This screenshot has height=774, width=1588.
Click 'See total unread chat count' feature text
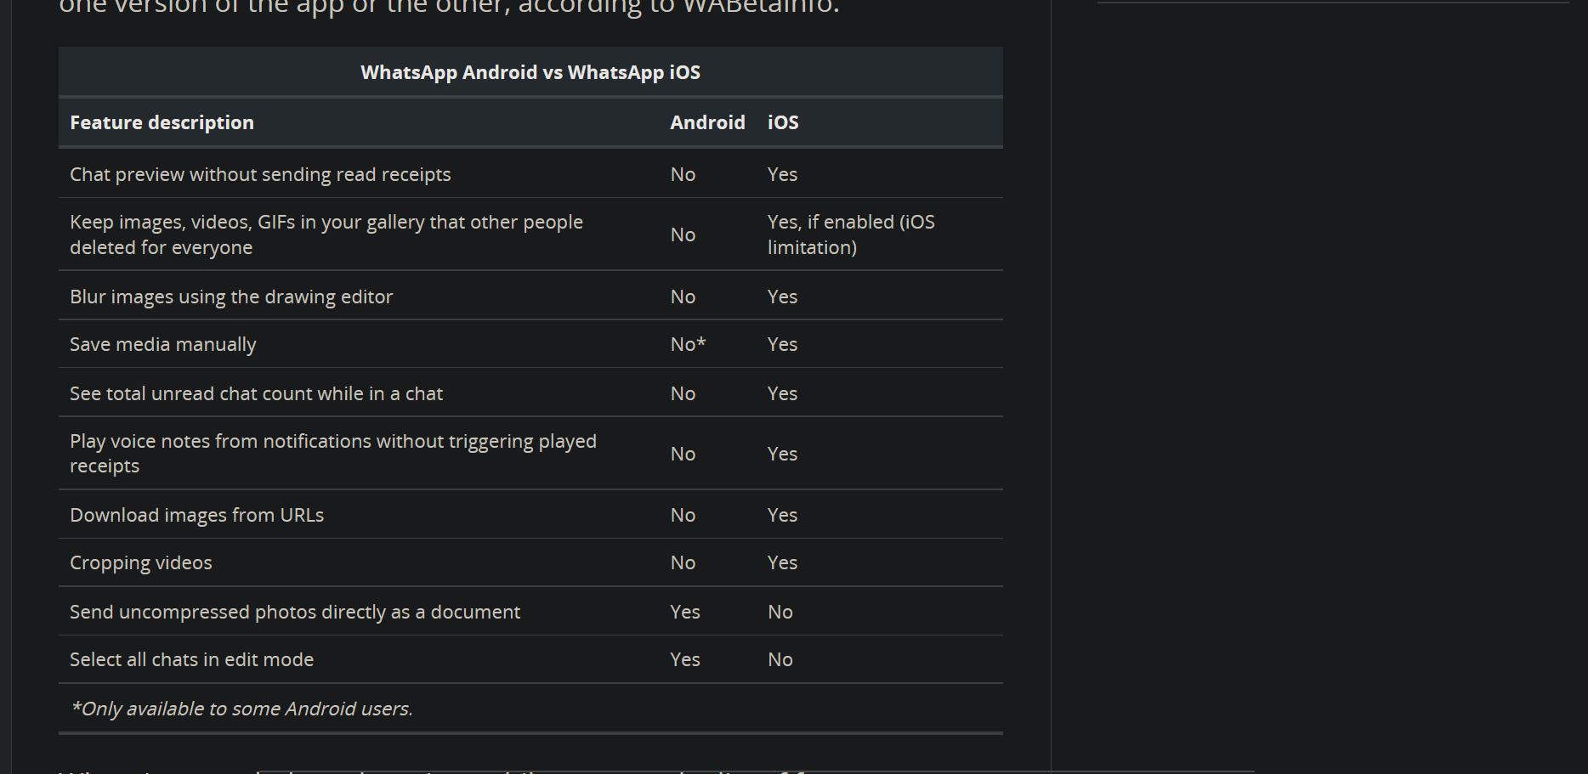coord(256,393)
